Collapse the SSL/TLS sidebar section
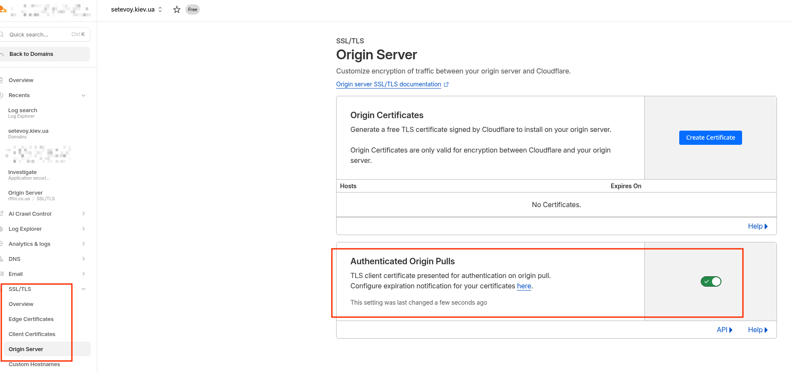The height and width of the screenshot is (373, 792). pyautogui.click(x=84, y=289)
